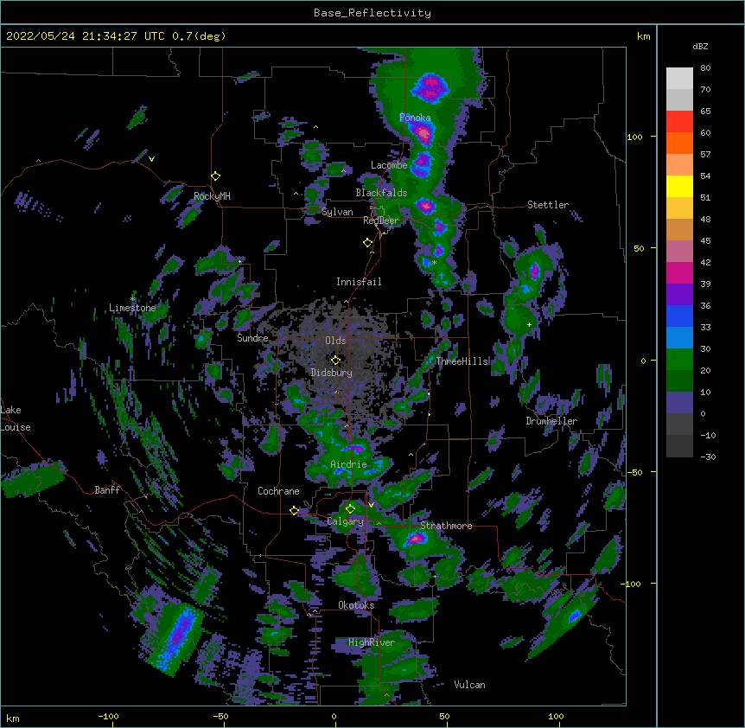Click the Banff label

pyautogui.click(x=107, y=490)
